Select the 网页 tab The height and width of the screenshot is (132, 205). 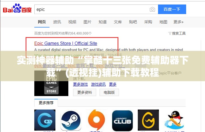[x=42, y=22]
